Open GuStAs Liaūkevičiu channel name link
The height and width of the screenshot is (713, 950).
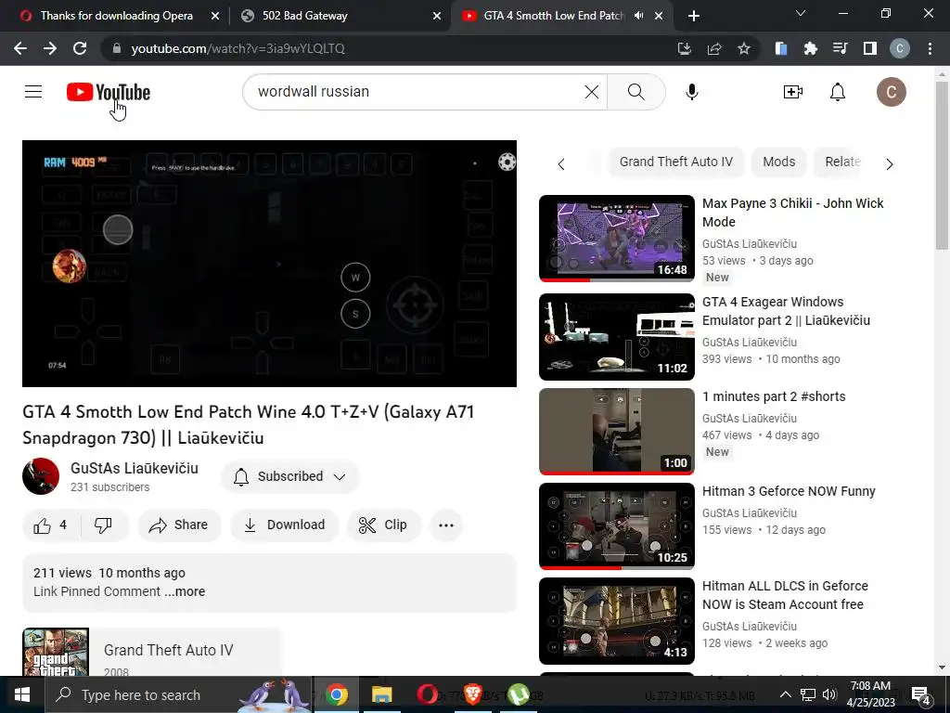[135, 469]
